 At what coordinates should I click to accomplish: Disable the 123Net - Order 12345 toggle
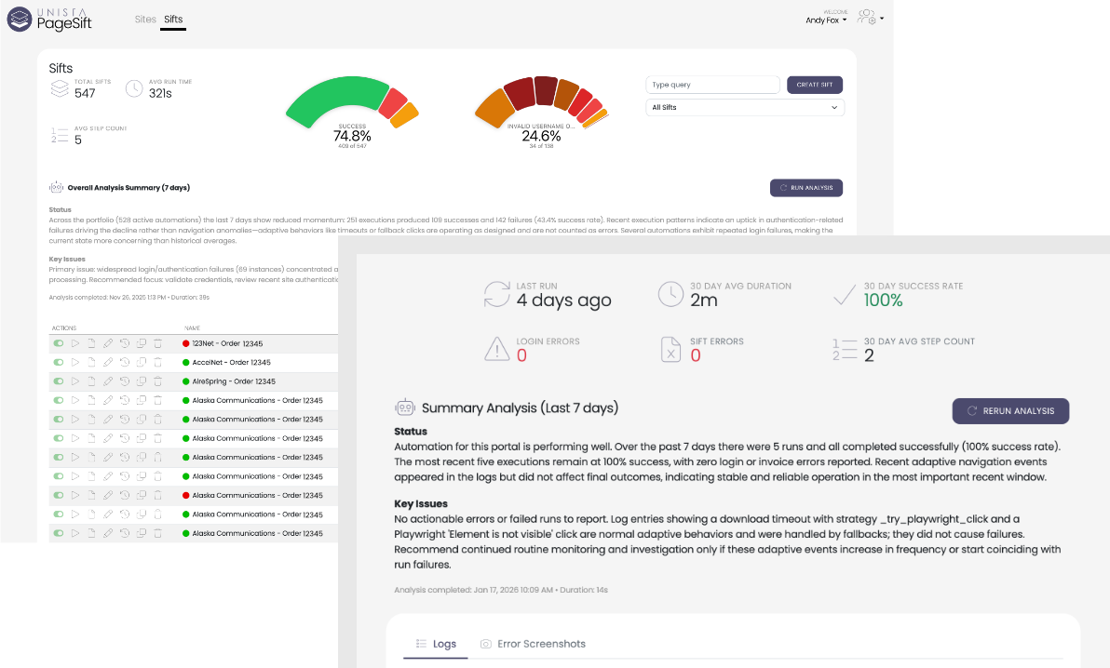pyautogui.click(x=59, y=343)
